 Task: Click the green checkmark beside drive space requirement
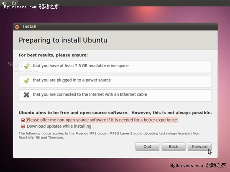(x=27, y=66)
